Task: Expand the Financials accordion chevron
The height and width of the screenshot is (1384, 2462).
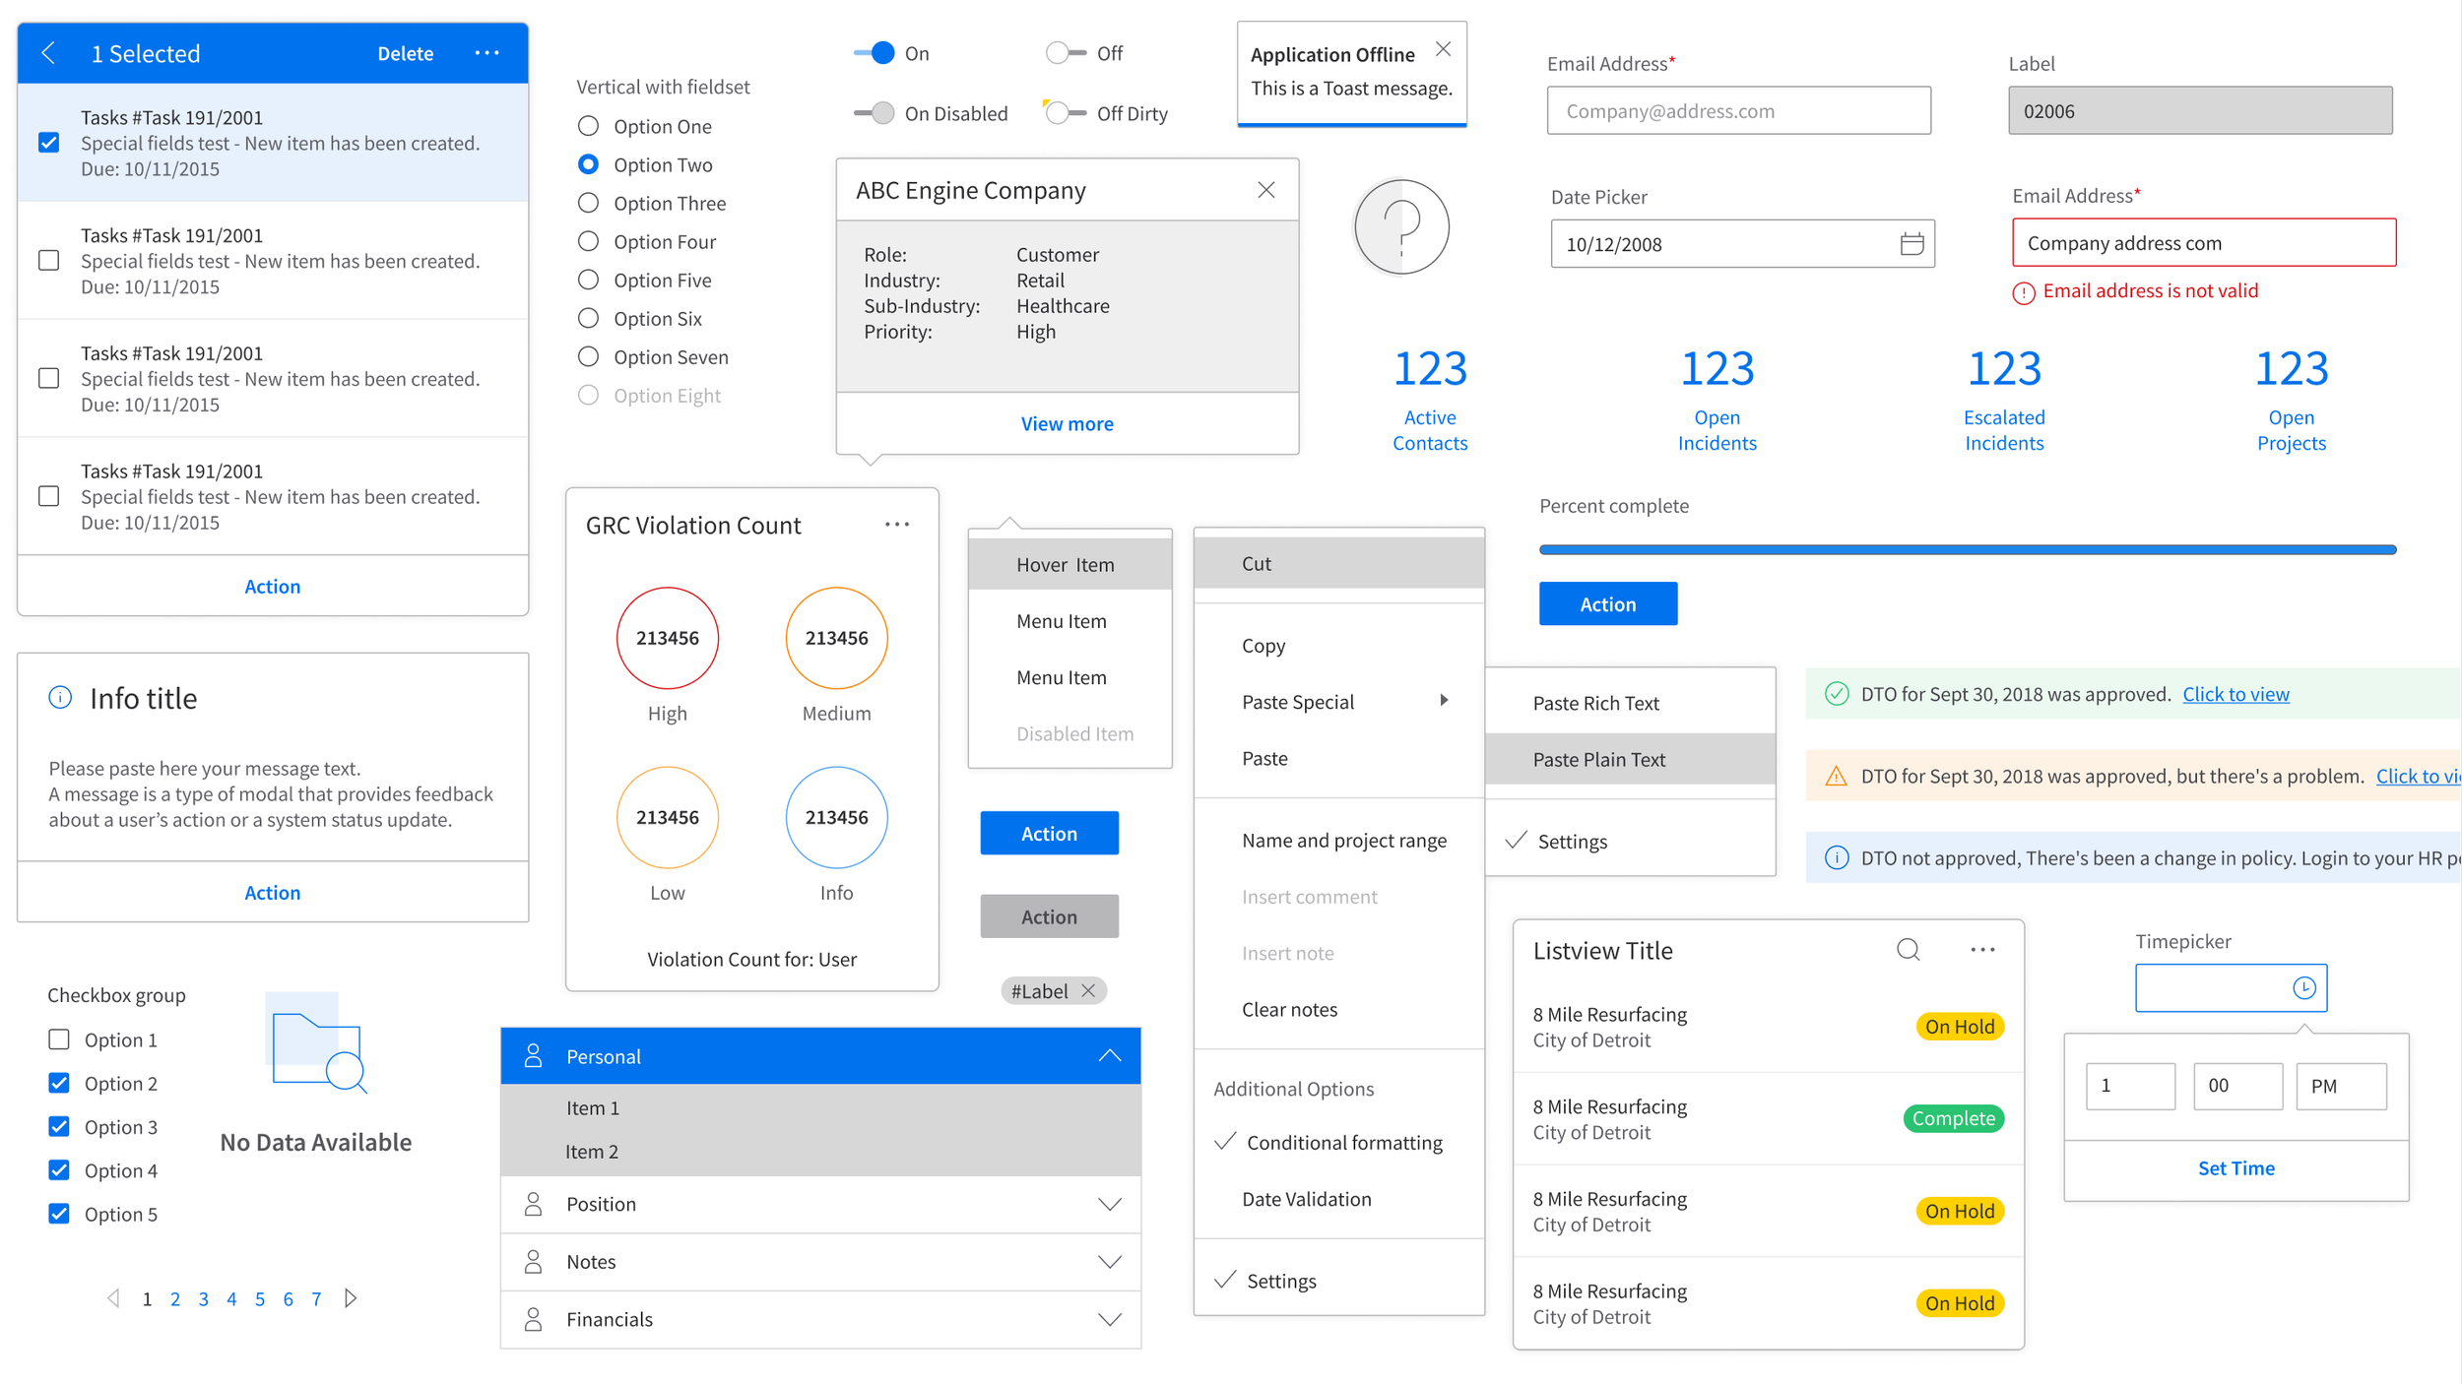Action: 1110,1320
